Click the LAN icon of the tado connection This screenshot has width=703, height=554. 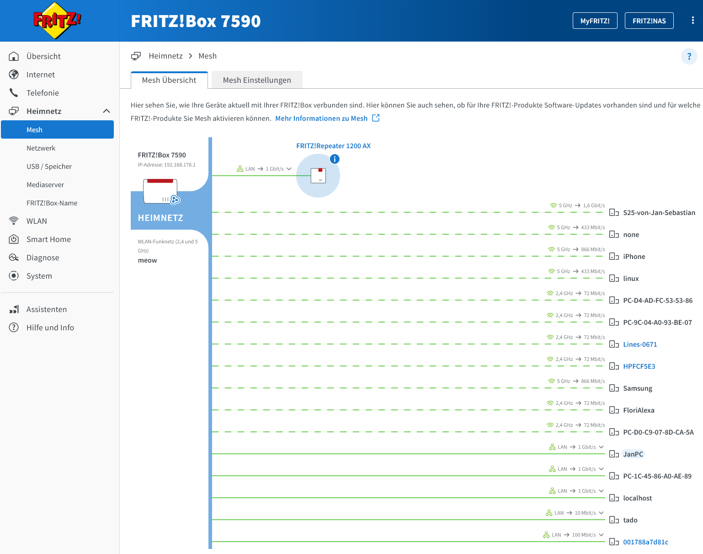(x=549, y=513)
